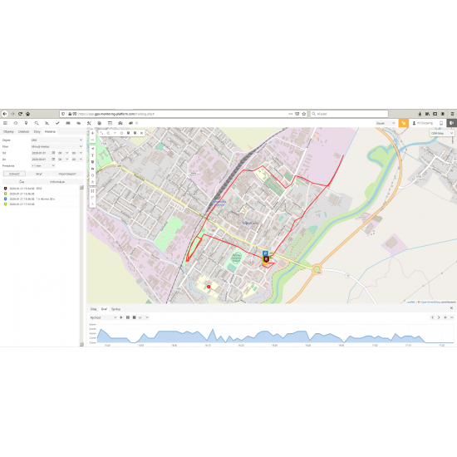Image resolution: width=457 pixels, height=457 pixels.
Task: Open the OSM Map layer dropdown
Action: tap(442, 133)
